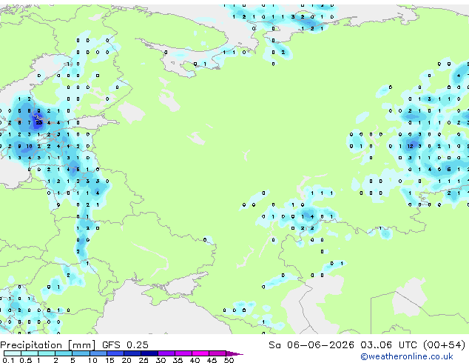
Task: Click the '23' precipitation value on map
Action: click(39, 122)
